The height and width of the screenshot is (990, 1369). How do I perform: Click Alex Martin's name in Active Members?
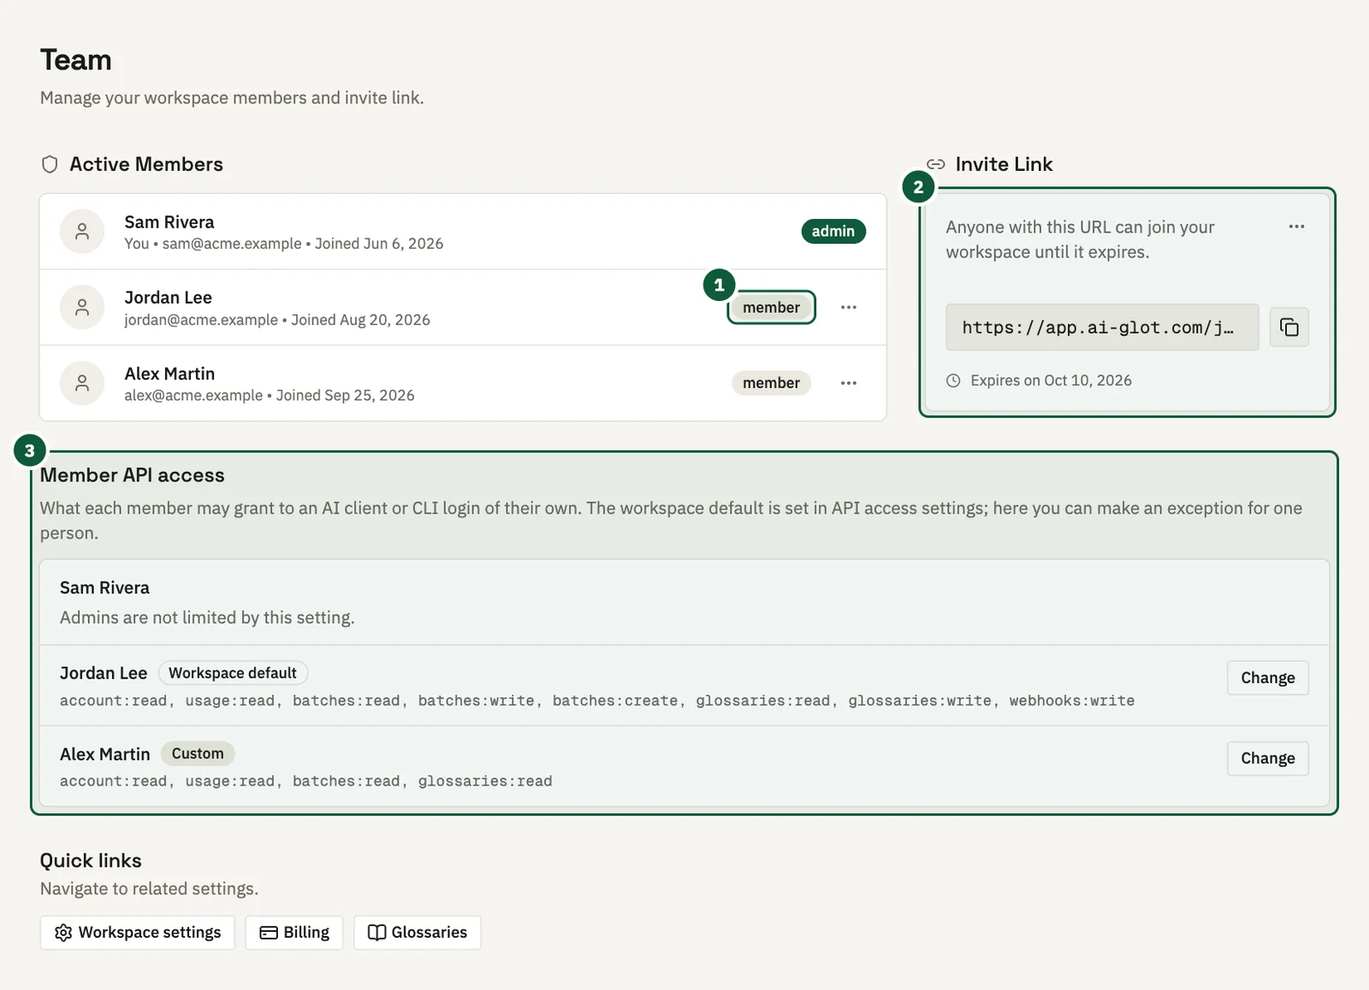tap(169, 374)
